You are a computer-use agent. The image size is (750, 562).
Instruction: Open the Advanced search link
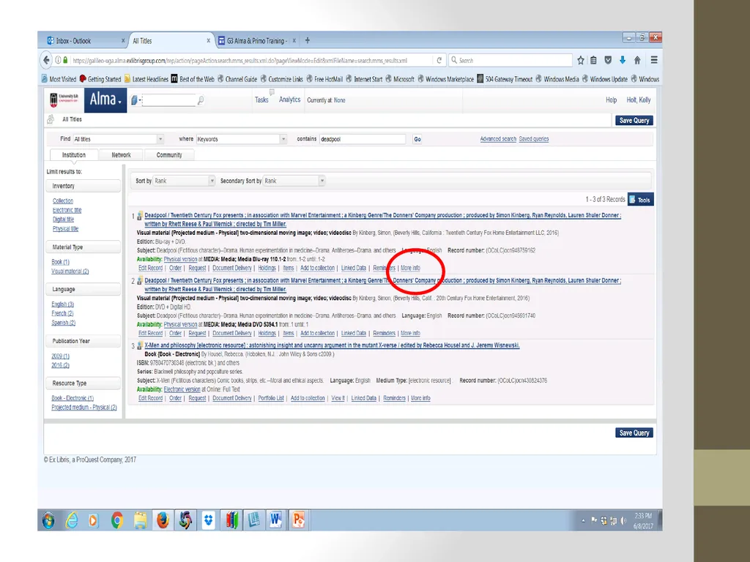(x=498, y=139)
